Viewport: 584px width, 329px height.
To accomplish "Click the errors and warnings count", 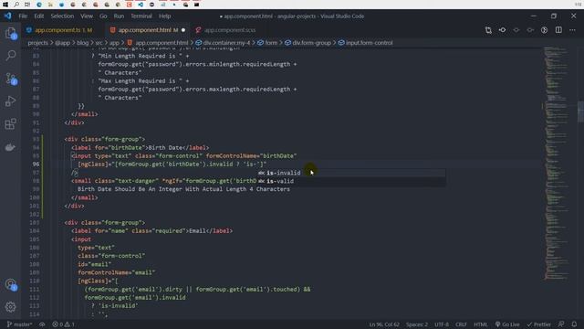I will 63,324.
